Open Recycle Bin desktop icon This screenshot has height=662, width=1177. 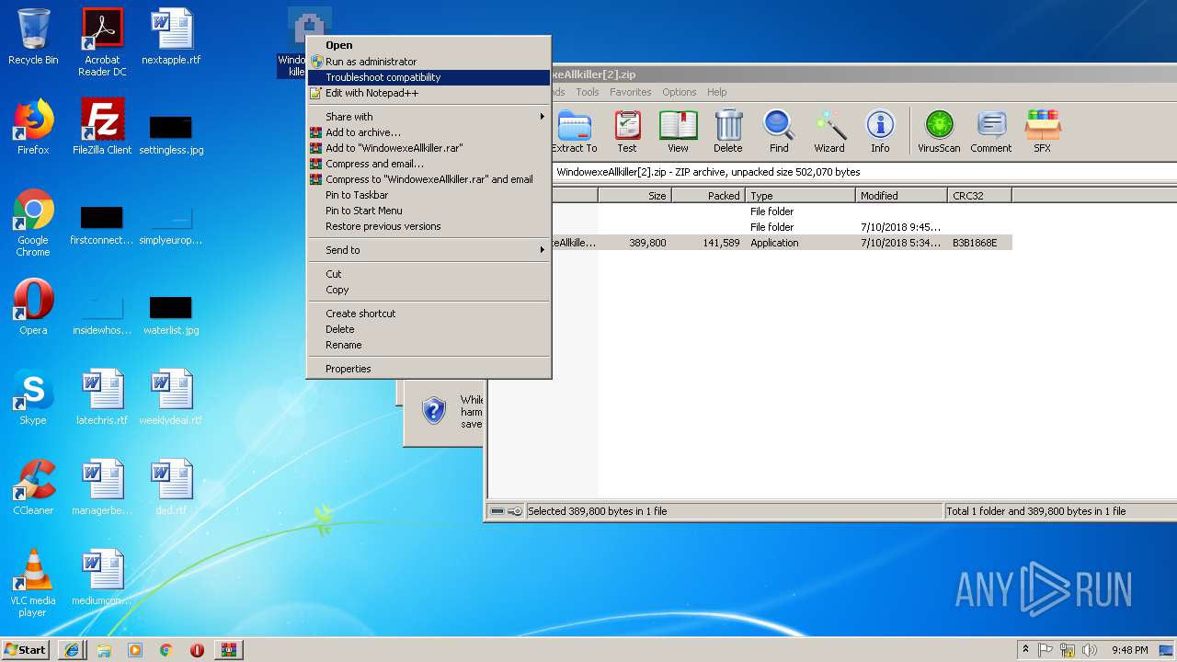point(33,37)
